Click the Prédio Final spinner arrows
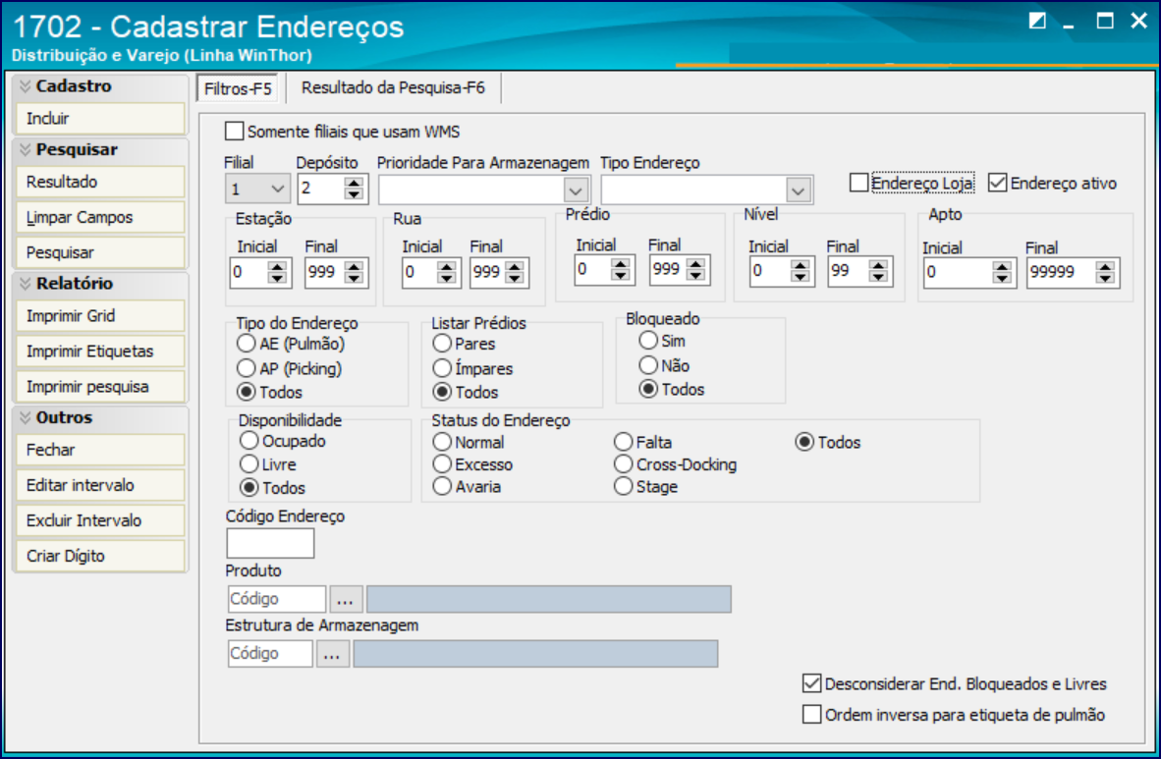This screenshot has height=759, width=1161. click(x=695, y=270)
